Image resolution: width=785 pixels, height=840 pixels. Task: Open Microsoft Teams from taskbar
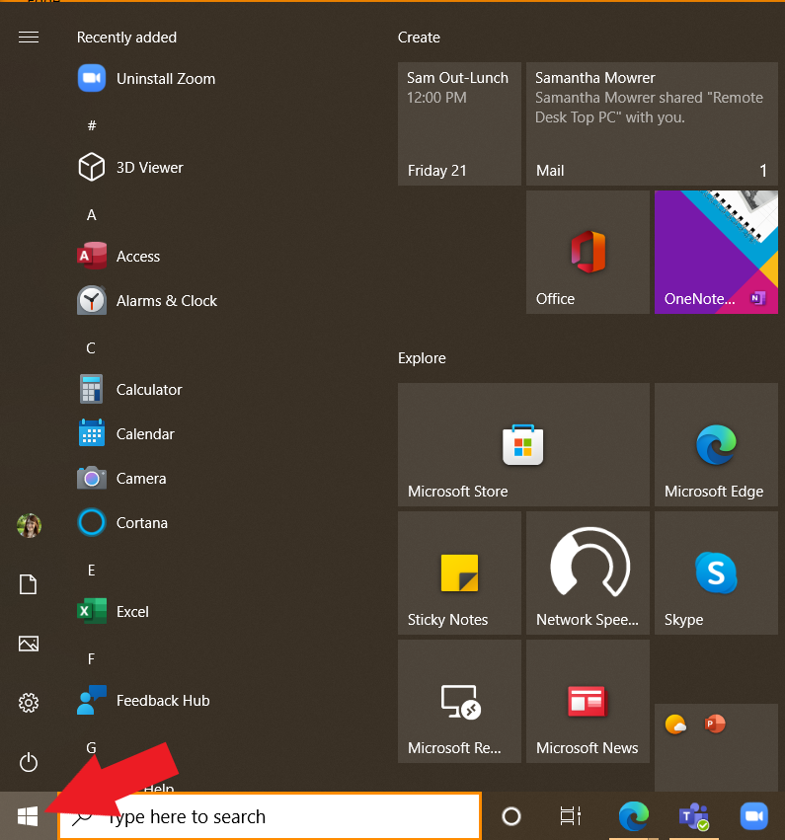[694, 816]
